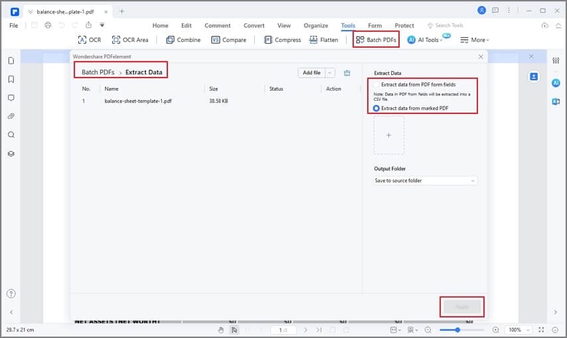Open the Edit tab
Image resolution: width=567 pixels, height=338 pixels.
tap(186, 25)
